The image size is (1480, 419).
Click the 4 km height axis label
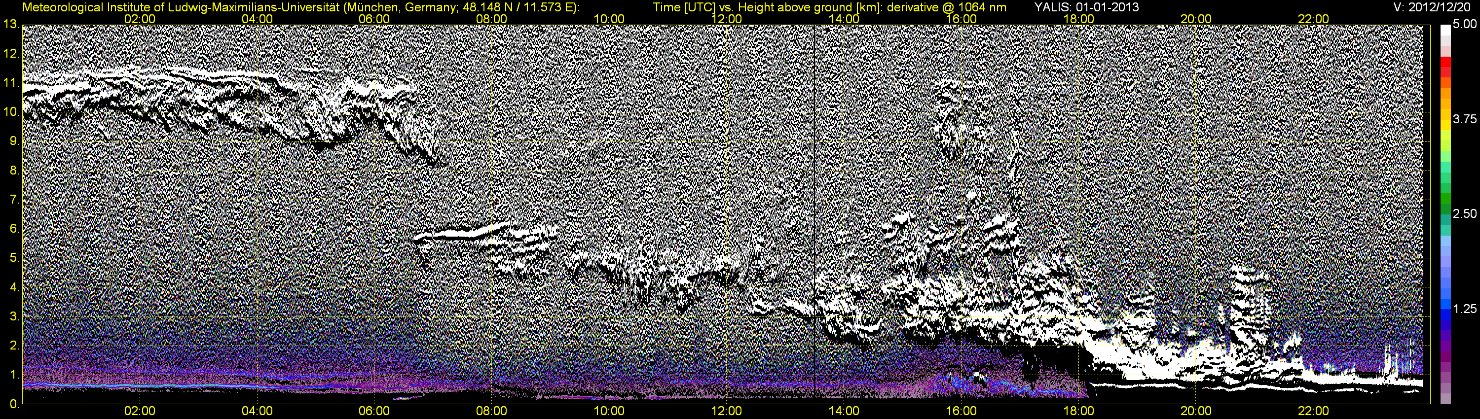tap(14, 287)
